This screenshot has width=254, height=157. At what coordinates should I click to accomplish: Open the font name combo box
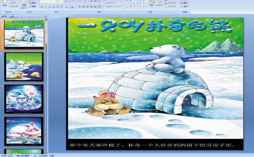pos(48,1)
